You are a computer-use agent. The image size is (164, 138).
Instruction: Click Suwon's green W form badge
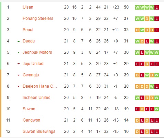156,109
